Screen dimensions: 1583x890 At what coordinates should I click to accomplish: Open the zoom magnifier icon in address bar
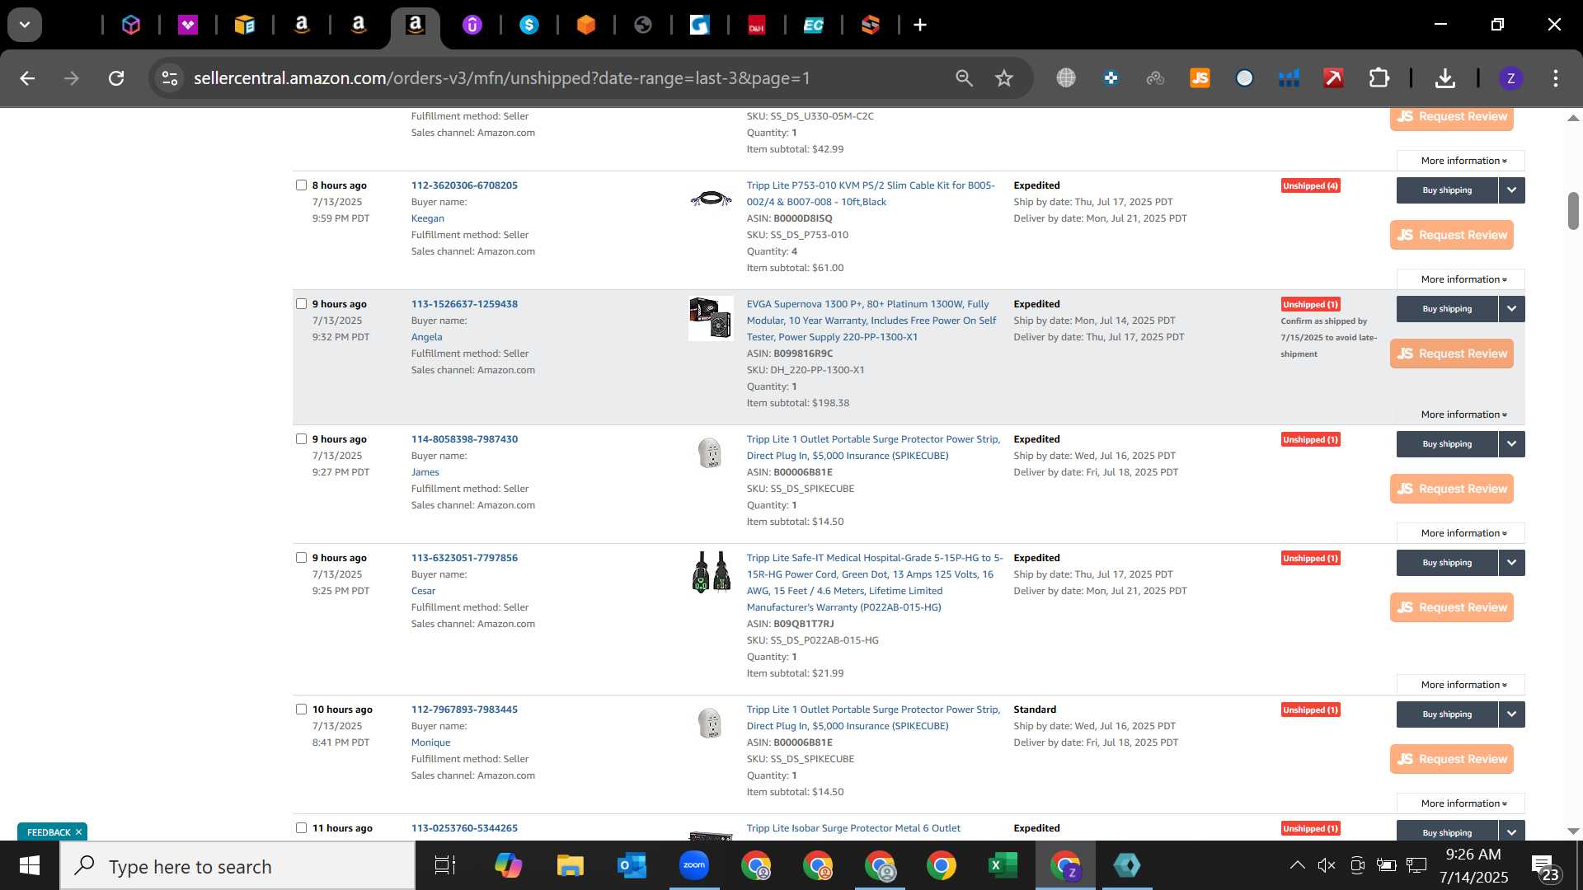(964, 78)
